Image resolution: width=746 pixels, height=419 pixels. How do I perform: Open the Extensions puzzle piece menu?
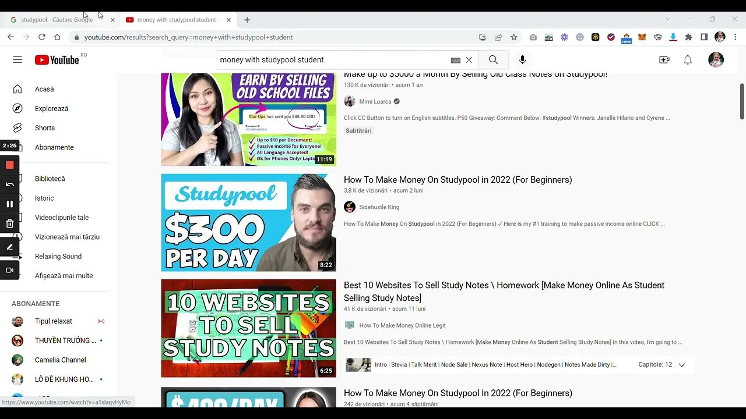(689, 37)
